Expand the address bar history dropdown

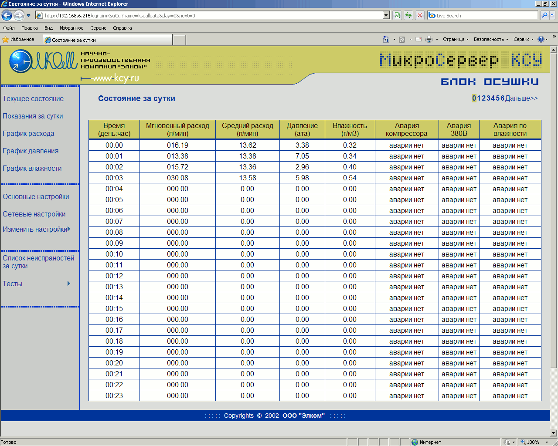pos(386,16)
